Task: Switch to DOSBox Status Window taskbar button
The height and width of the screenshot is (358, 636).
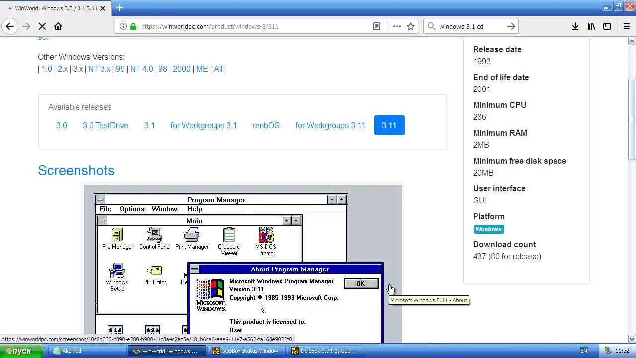Action: pos(247,351)
